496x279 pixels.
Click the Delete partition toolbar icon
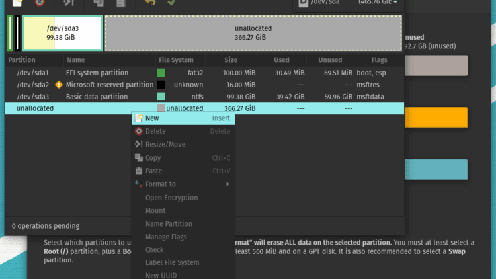[40, 3]
